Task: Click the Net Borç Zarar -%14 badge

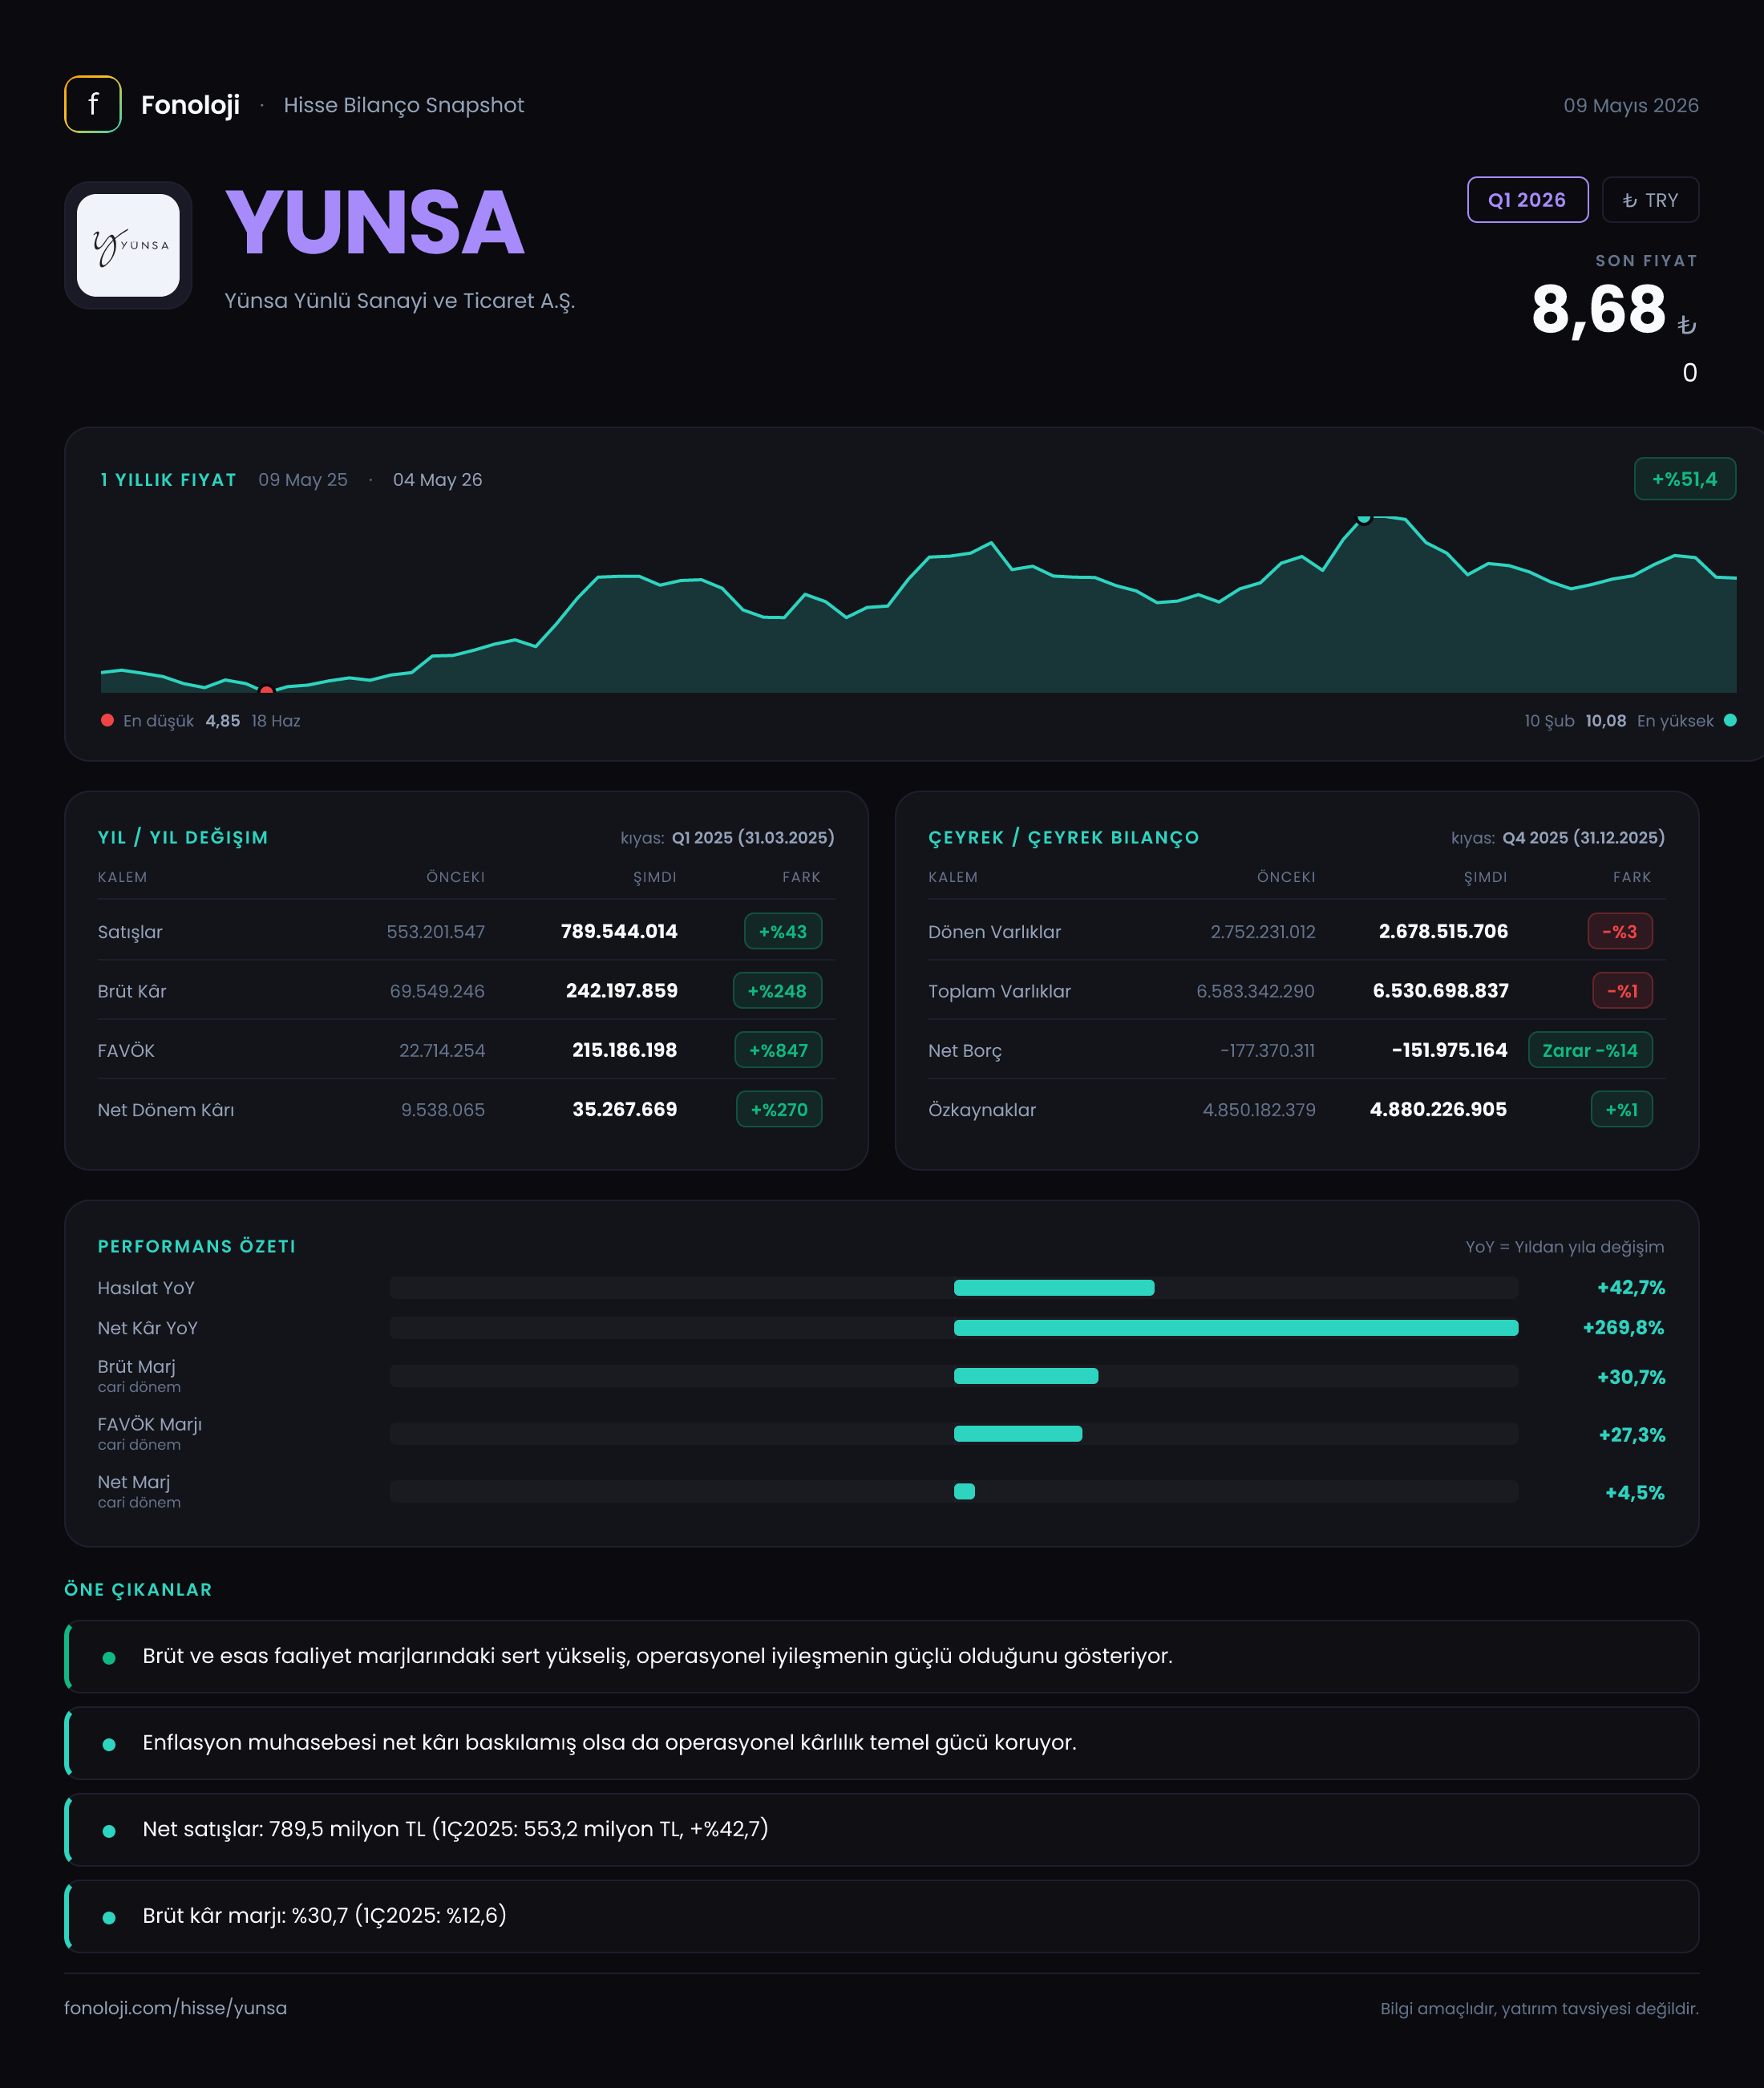Action: pos(1590,1050)
